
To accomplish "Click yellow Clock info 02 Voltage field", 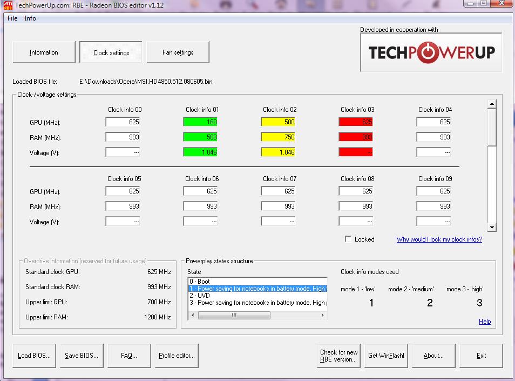I will pyautogui.click(x=278, y=152).
